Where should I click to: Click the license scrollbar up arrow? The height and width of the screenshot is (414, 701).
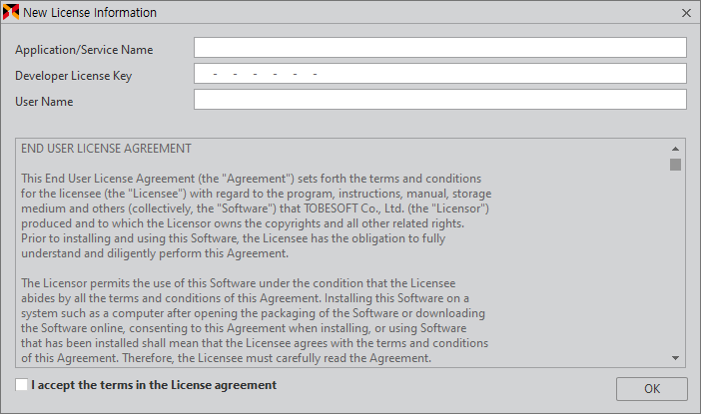click(x=675, y=149)
